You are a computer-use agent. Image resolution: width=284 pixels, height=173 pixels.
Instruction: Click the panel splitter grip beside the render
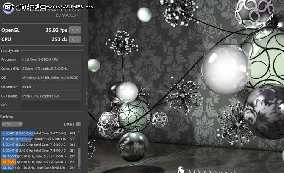point(86,92)
